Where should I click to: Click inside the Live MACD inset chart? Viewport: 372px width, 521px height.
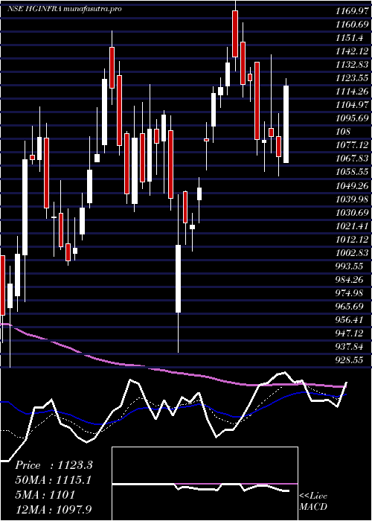tap(205, 484)
